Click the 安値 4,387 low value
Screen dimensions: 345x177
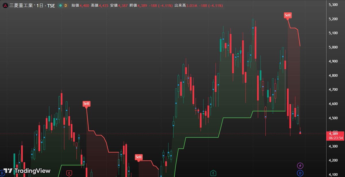[x=119, y=5]
